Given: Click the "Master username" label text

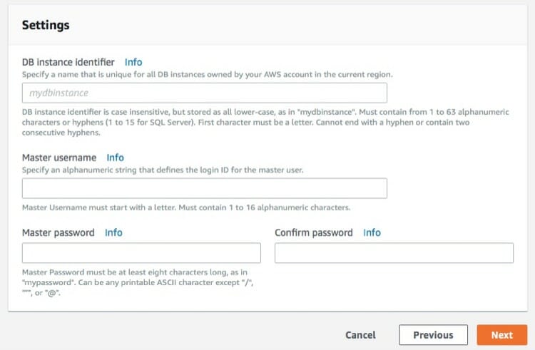Looking at the screenshot, I should [x=59, y=158].
